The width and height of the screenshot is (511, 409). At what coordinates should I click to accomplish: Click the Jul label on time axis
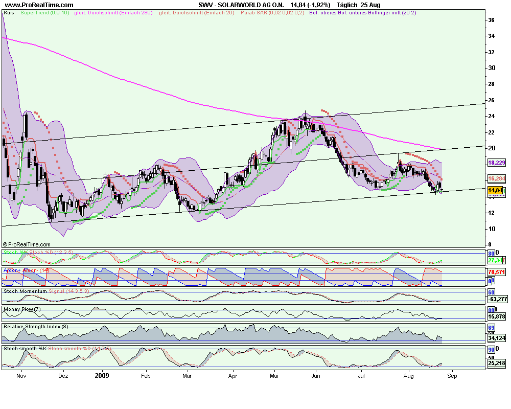361,376
